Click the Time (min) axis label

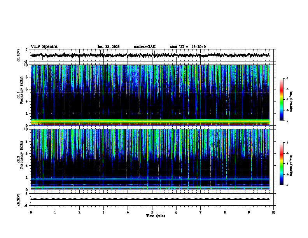(156, 216)
